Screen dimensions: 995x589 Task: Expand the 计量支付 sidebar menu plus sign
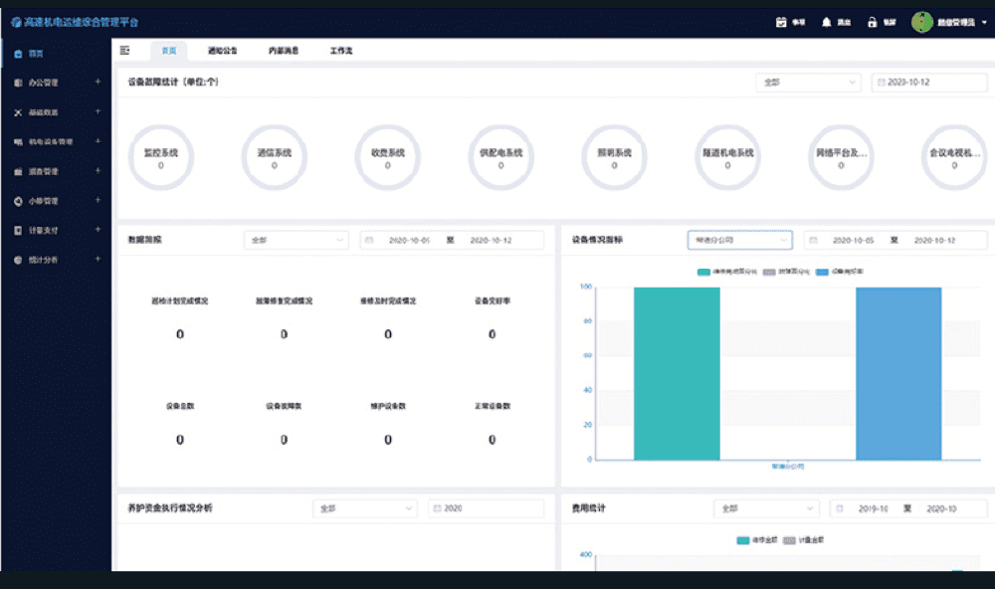tap(98, 230)
